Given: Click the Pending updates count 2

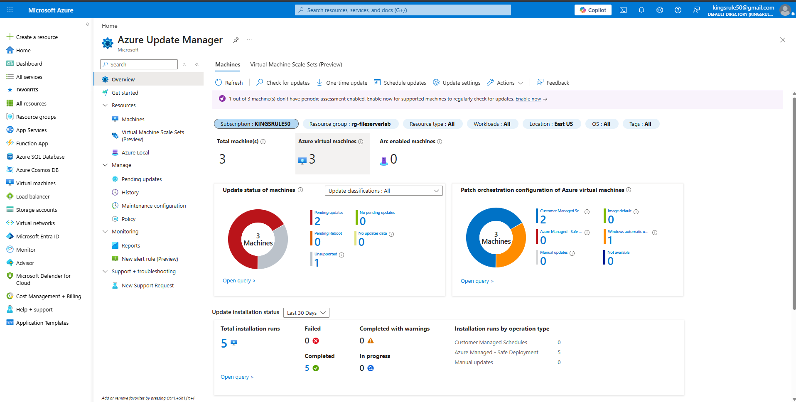Looking at the screenshot, I should coord(317,221).
